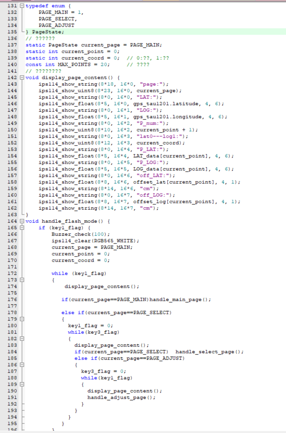The width and height of the screenshot is (286, 433).
Task: Click line number 142 in the gutter
Action: 12,77
